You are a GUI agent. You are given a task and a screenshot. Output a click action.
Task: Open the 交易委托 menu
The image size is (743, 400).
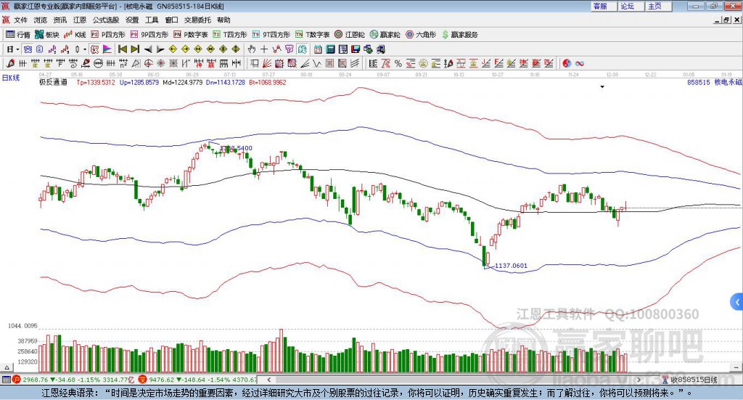197,20
